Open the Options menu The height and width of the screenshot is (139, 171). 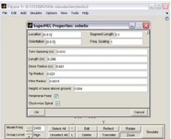(x=51, y=13)
